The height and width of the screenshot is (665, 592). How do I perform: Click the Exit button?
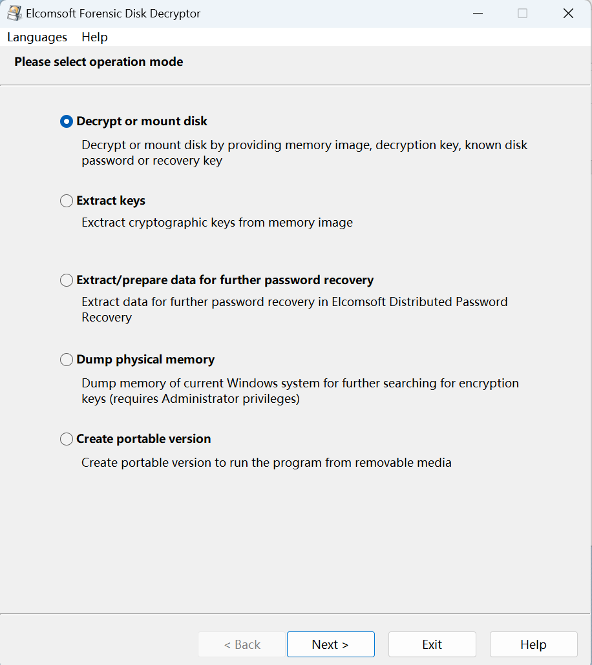tap(432, 644)
